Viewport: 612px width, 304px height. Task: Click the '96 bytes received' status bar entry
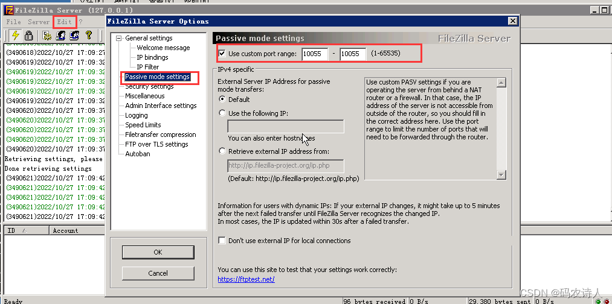pos(375,301)
